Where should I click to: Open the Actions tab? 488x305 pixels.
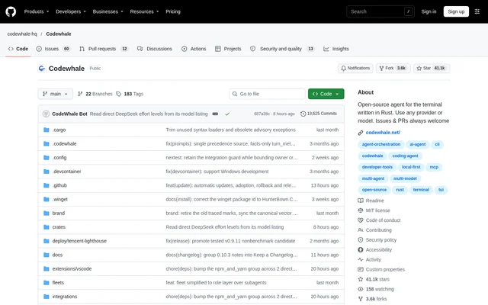(x=194, y=49)
